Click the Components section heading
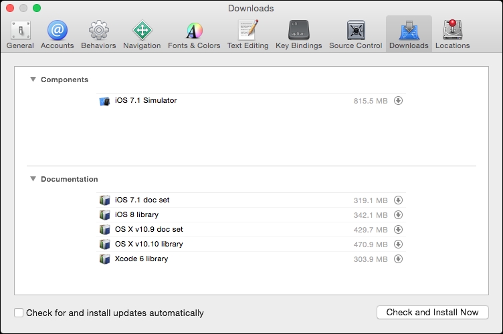The image size is (503, 334). tap(64, 79)
